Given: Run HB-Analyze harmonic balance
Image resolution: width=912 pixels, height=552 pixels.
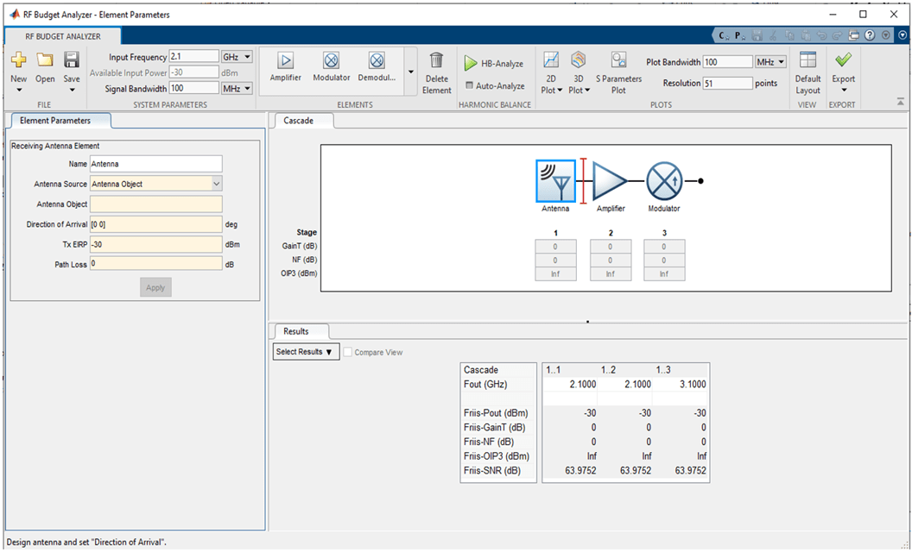Looking at the screenshot, I should pos(494,64).
